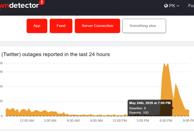Report a Feed problem

pos(61,26)
